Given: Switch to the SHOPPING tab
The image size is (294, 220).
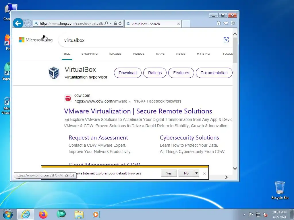Looking at the screenshot, I should tap(90, 54).
